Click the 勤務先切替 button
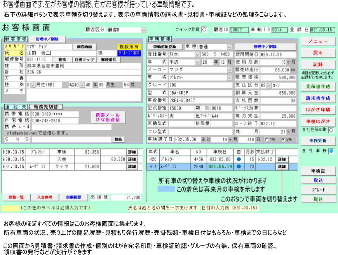This screenshot has width=338, height=255. point(46,107)
